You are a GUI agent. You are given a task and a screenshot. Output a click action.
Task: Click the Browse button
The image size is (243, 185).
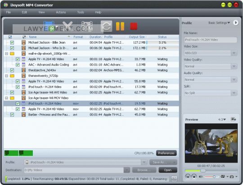[x=144, y=170]
